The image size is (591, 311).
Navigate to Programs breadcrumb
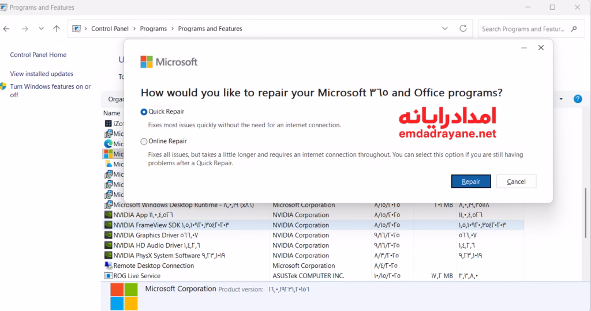tap(153, 29)
